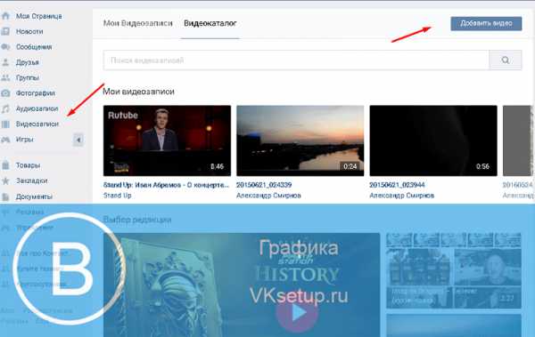Click the news icon beside Новости
Screen dimensions: 535x337
[x=5, y=31]
